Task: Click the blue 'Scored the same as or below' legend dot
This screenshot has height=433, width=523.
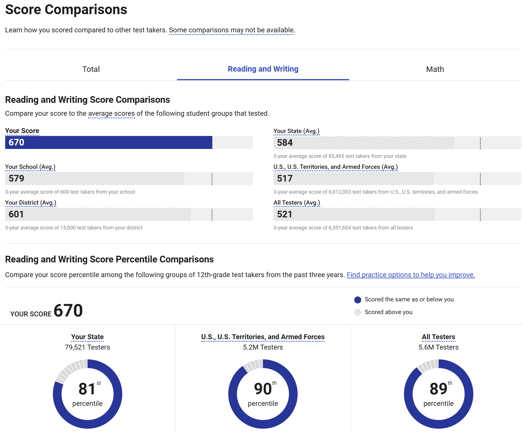Action: pos(358,300)
